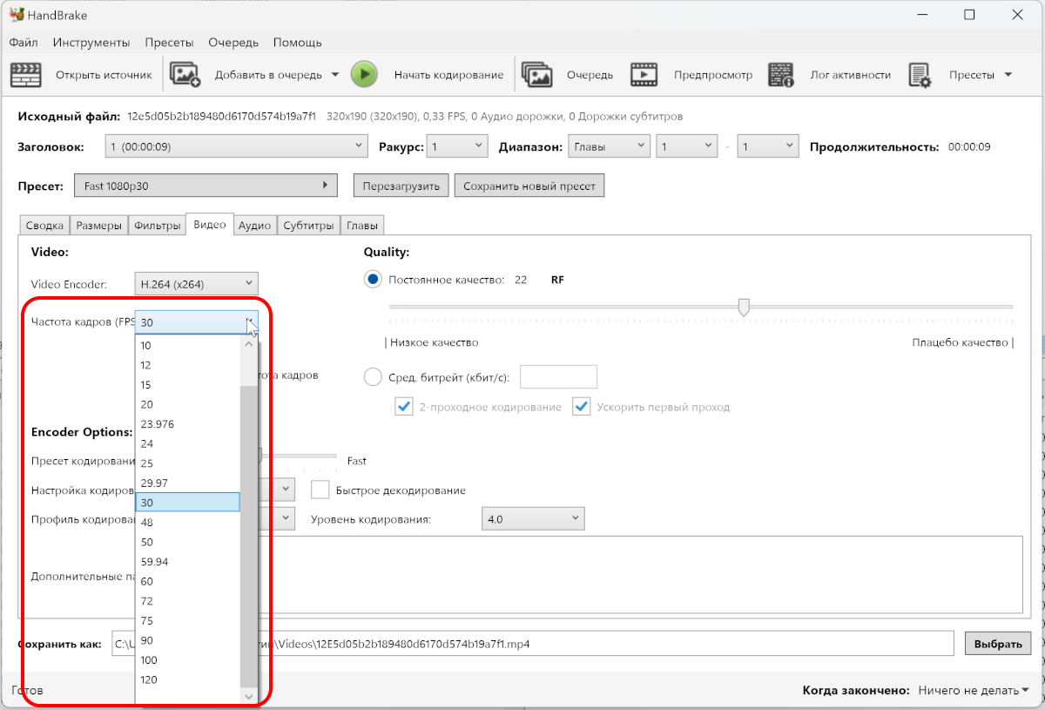The height and width of the screenshot is (710, 1045).
Task: Switch to the Сводка tab
Action: point(44,226)
